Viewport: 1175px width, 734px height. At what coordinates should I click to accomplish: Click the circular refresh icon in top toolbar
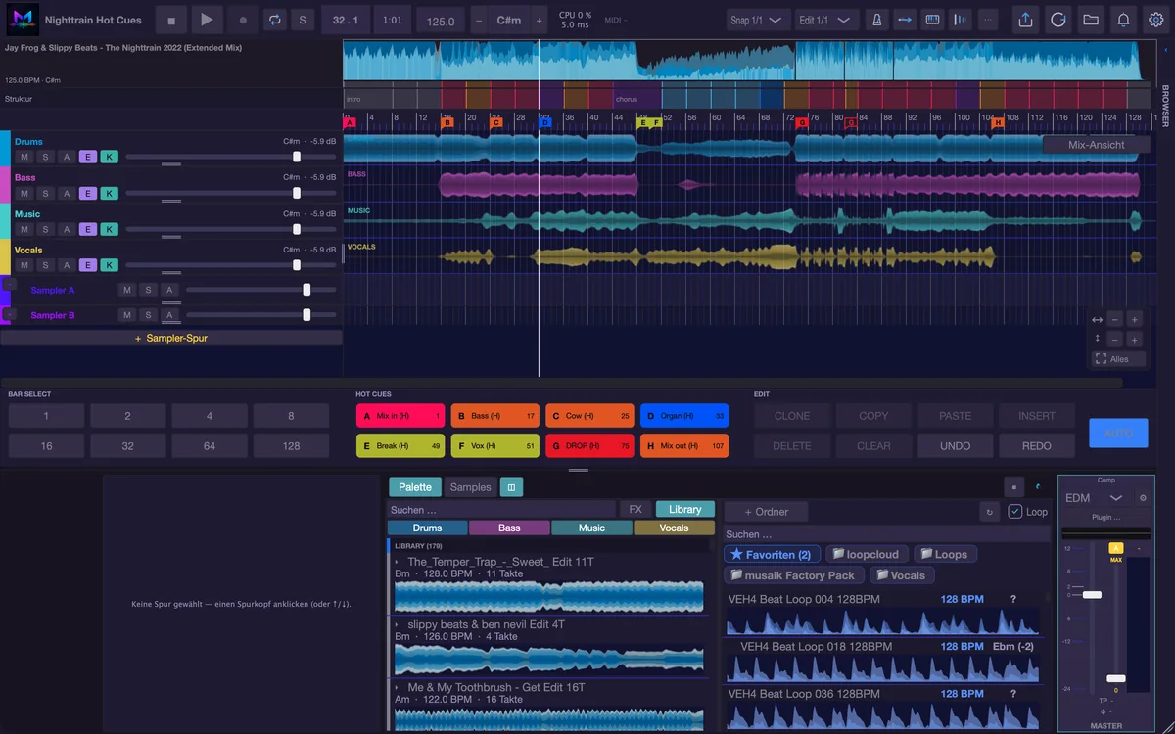point(1057,20)
